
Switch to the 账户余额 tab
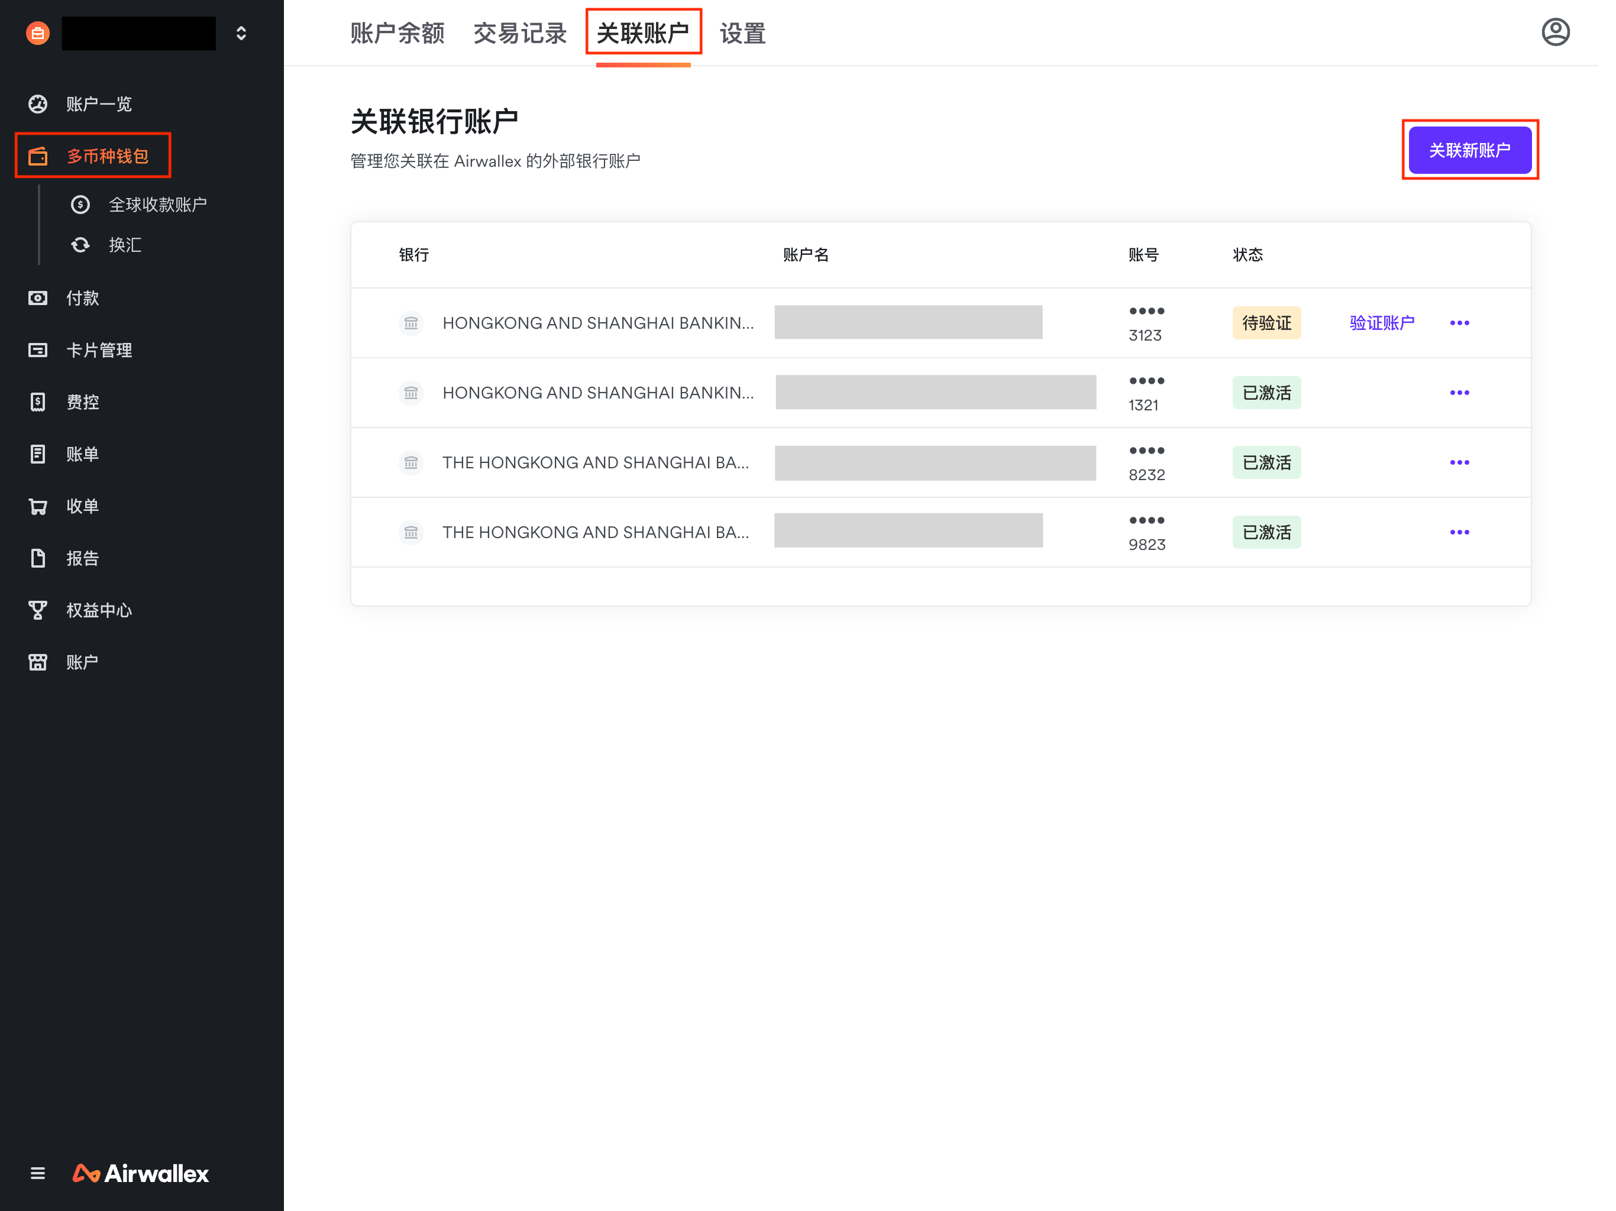(397, 33)
